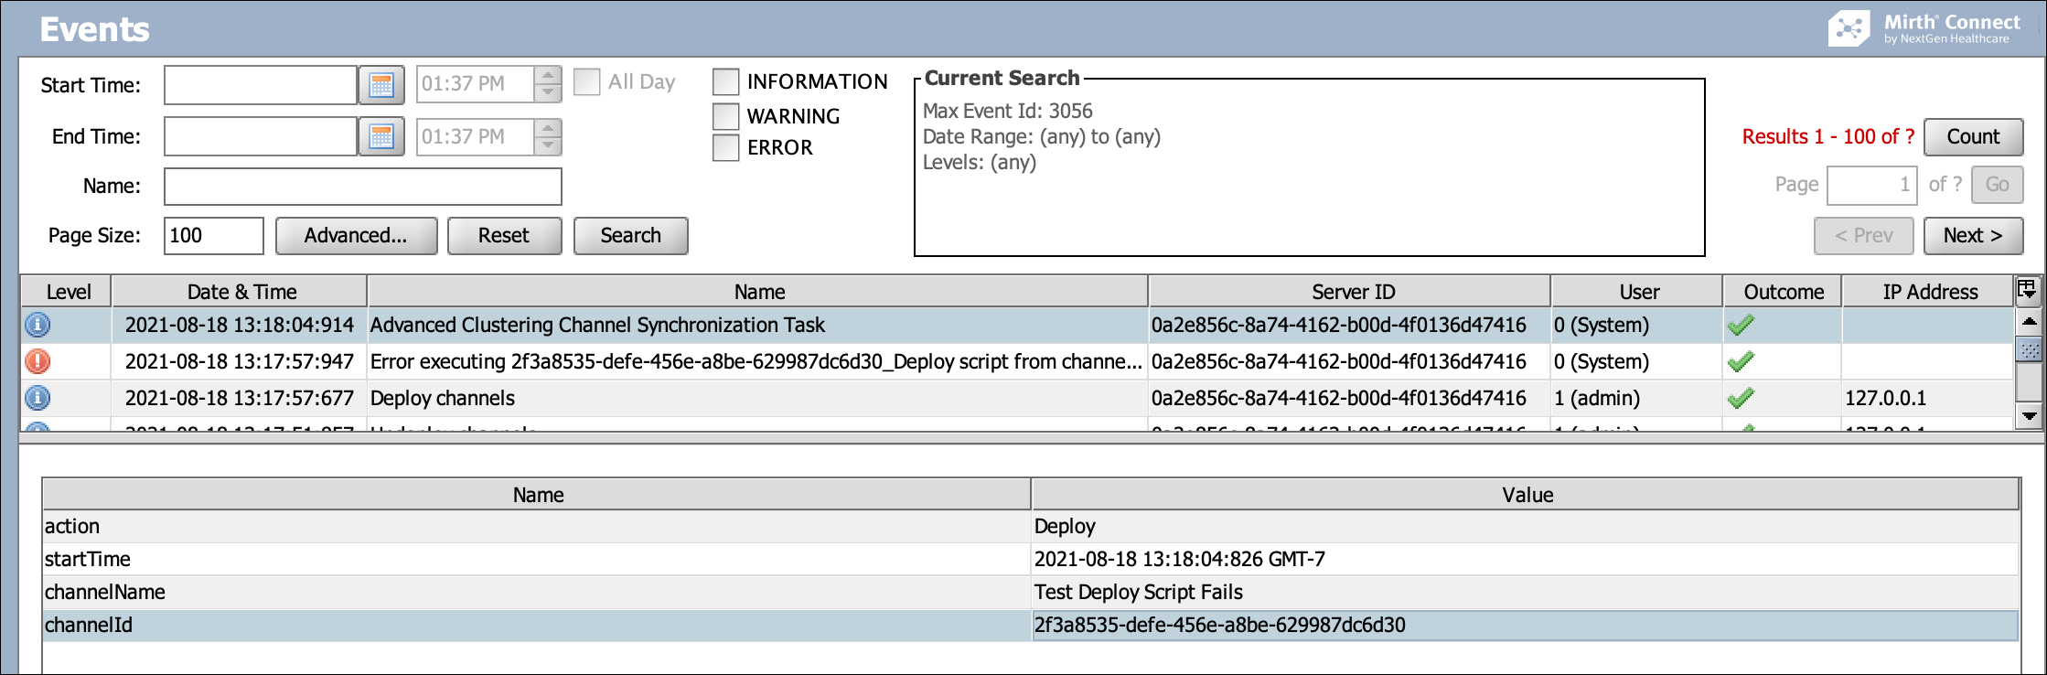2047x675 pixels.
Task: Click the Start Time date field
Action: point(261,85)
